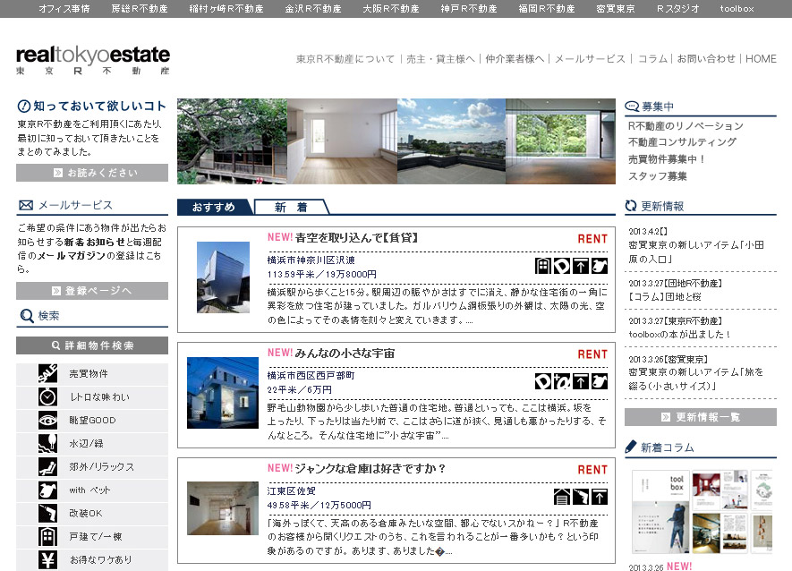792x571 pixels.
Task: Open the 詳細物件検索 search button
Action: click(91, 345)
